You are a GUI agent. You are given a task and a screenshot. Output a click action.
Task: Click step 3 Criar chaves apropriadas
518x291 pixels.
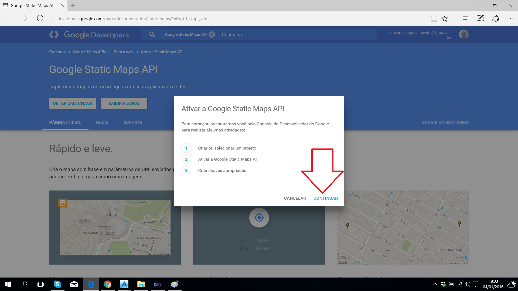tap(222, 171)
